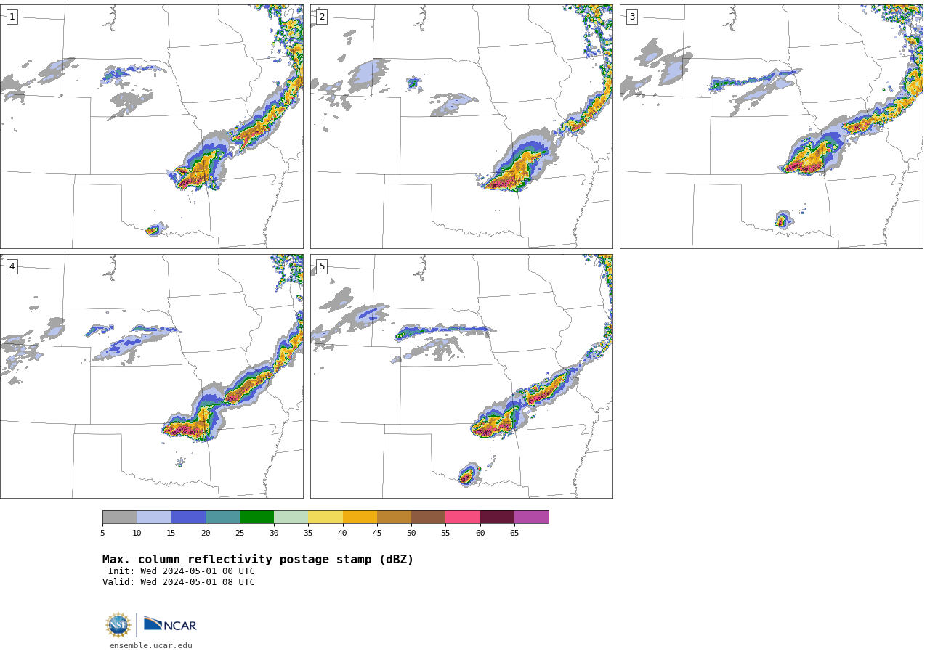Click the colorbar tick label 65

point(514,534)
